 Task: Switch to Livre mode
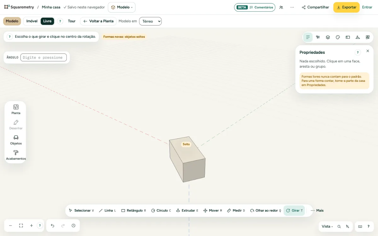[47, 21]
